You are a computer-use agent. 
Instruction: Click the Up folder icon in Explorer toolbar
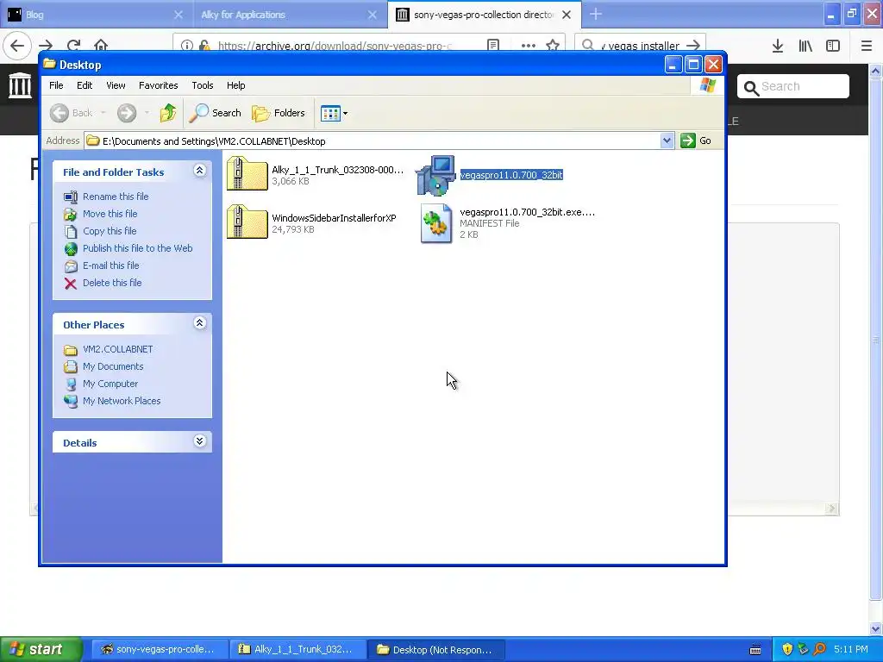pyautogui.click(x=167, y=113)
